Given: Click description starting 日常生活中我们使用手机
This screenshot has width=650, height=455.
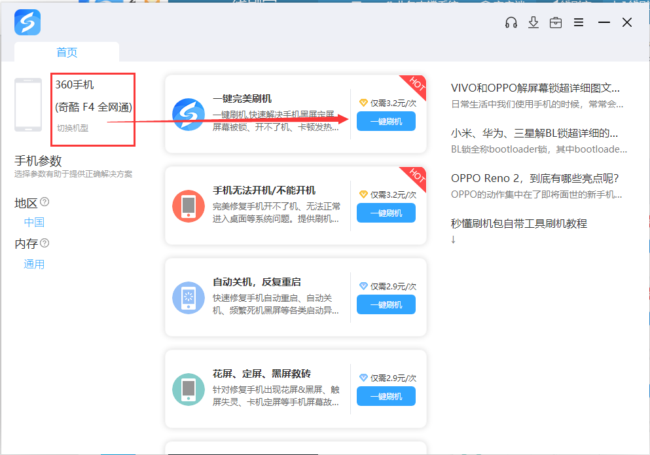Looking at the screenshot, I should 537,104.
